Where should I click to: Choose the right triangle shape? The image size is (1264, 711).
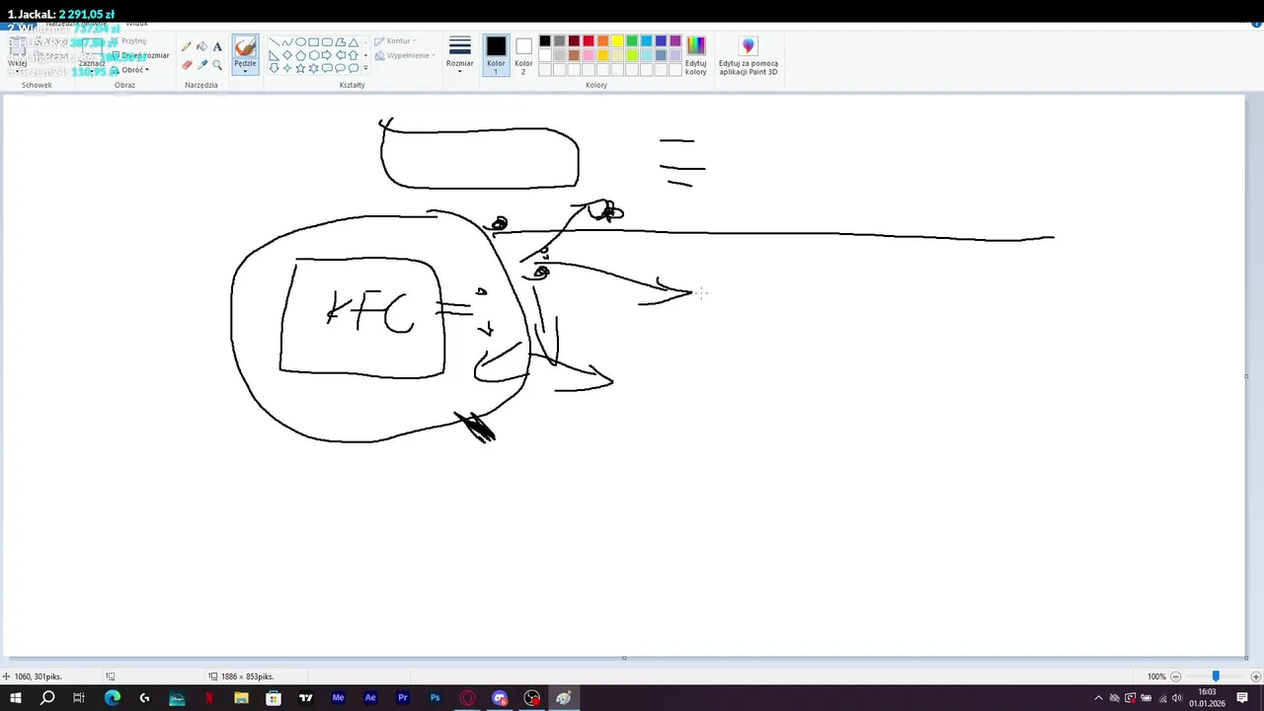[275, 55]
